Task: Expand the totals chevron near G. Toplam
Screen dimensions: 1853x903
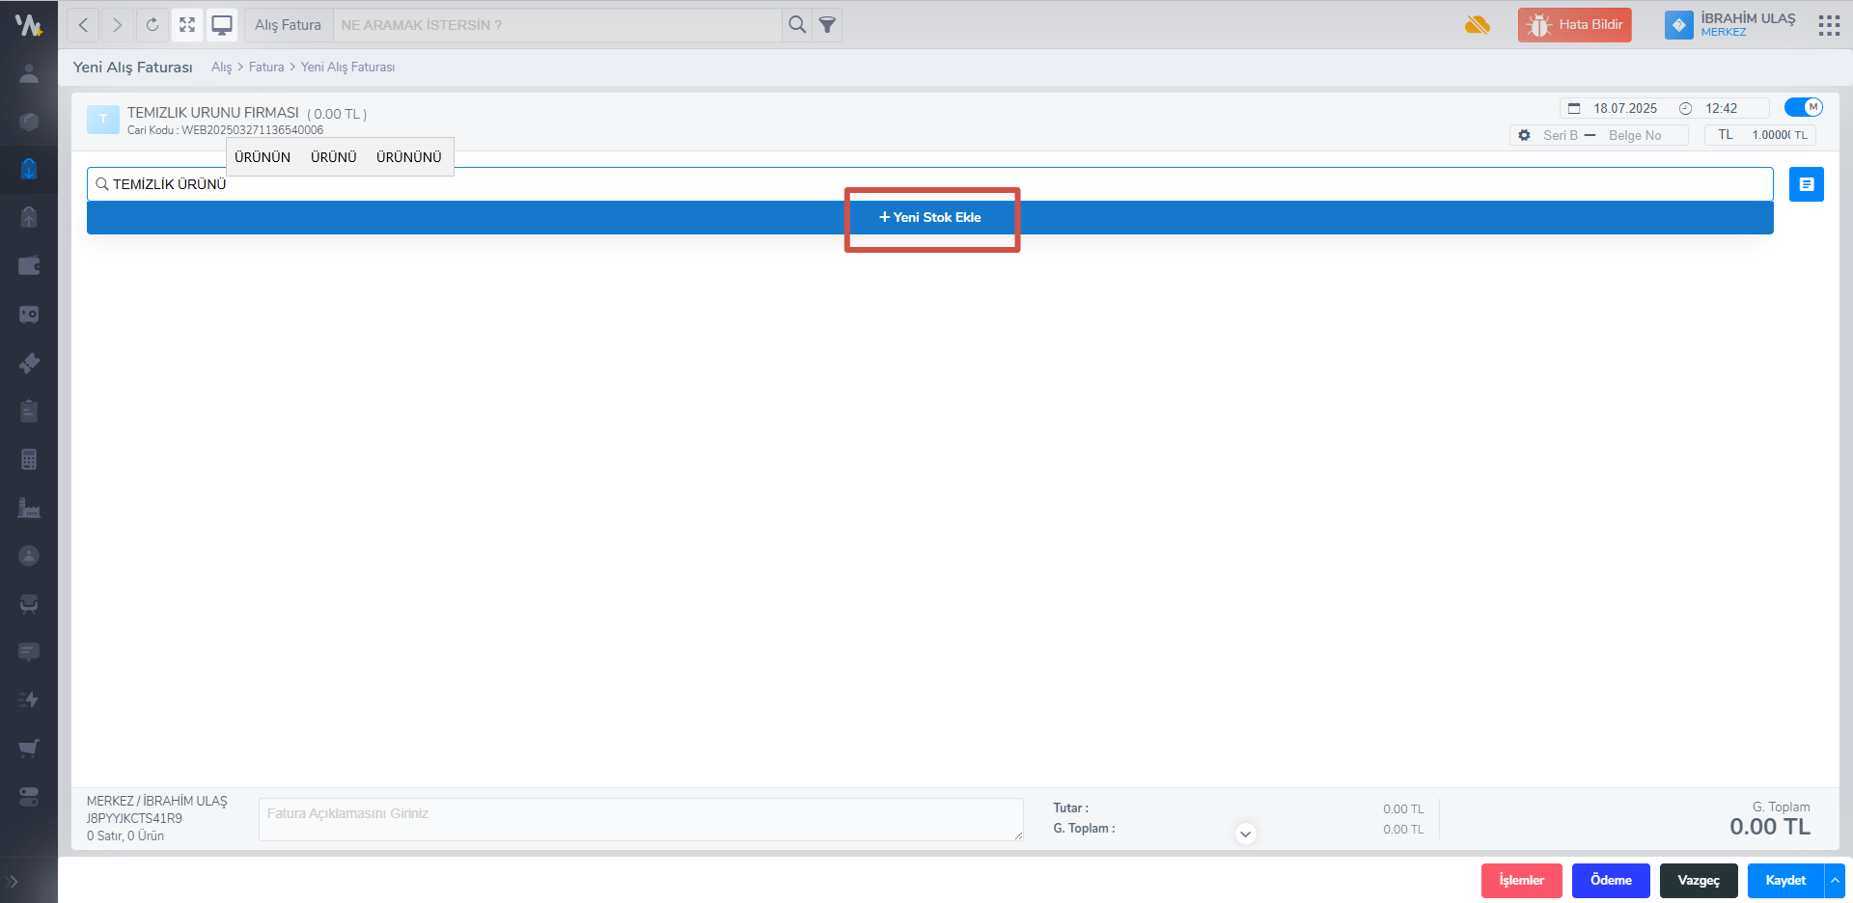Action: (1245, 834)
